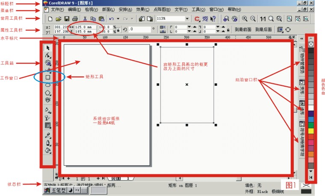Select the Shape tool in toolbox
This screenshot has height=196, width=325.
point(48,55)
